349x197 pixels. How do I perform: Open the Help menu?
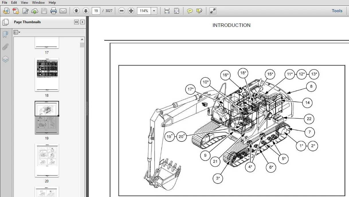52,3
